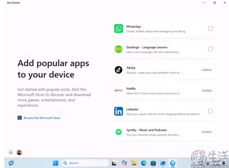Minimize the Get Started window
Viewport: 229px width, 168px height.
[x=205, y=3]
